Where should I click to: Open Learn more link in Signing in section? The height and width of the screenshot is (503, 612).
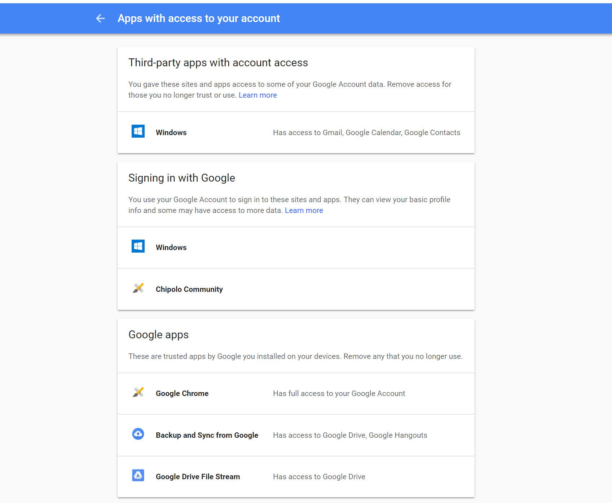(304, 210)
